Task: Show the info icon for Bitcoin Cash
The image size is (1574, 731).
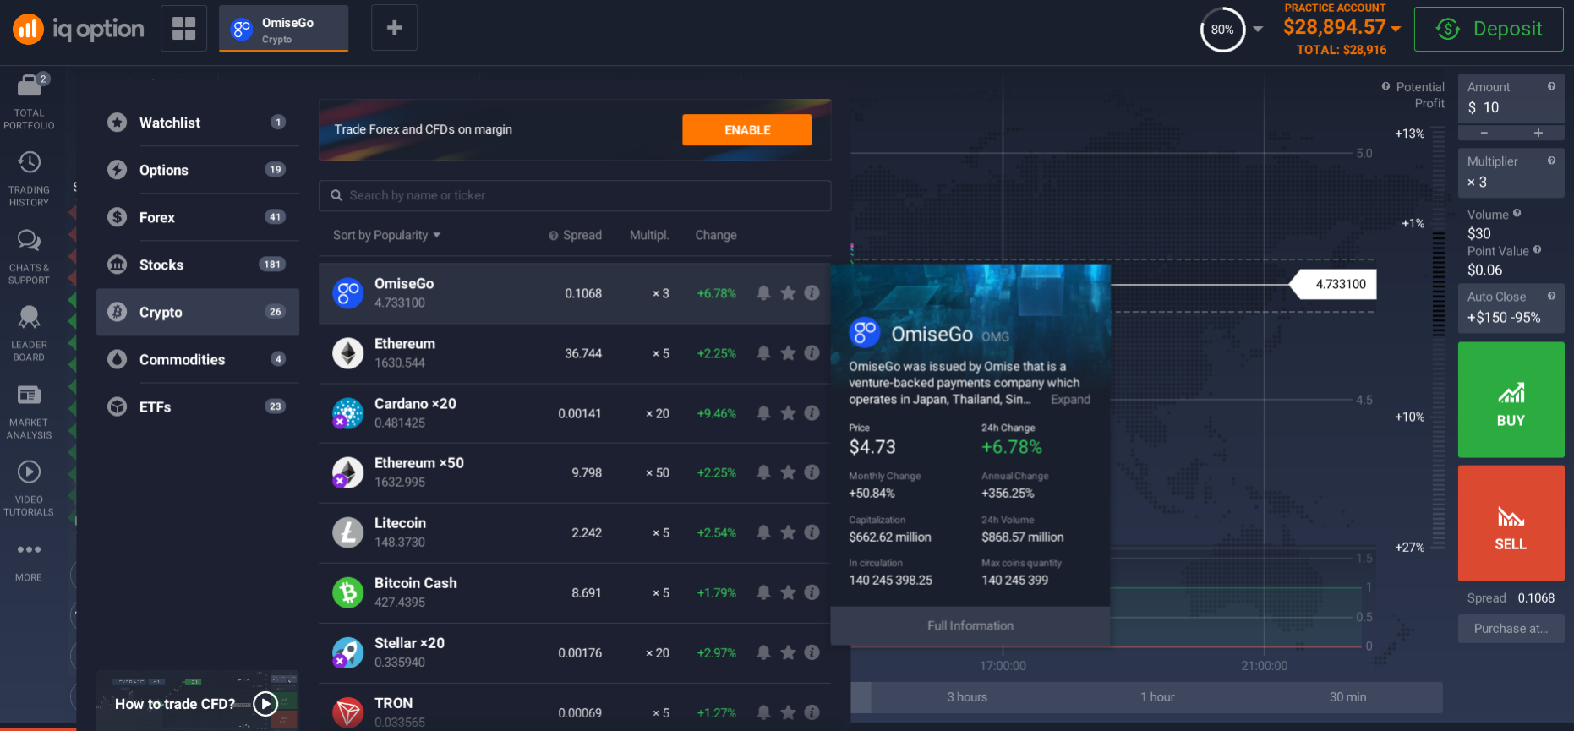Action: 812,592
